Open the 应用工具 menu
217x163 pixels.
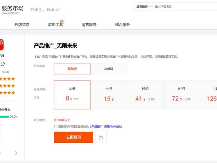point(55,25)
